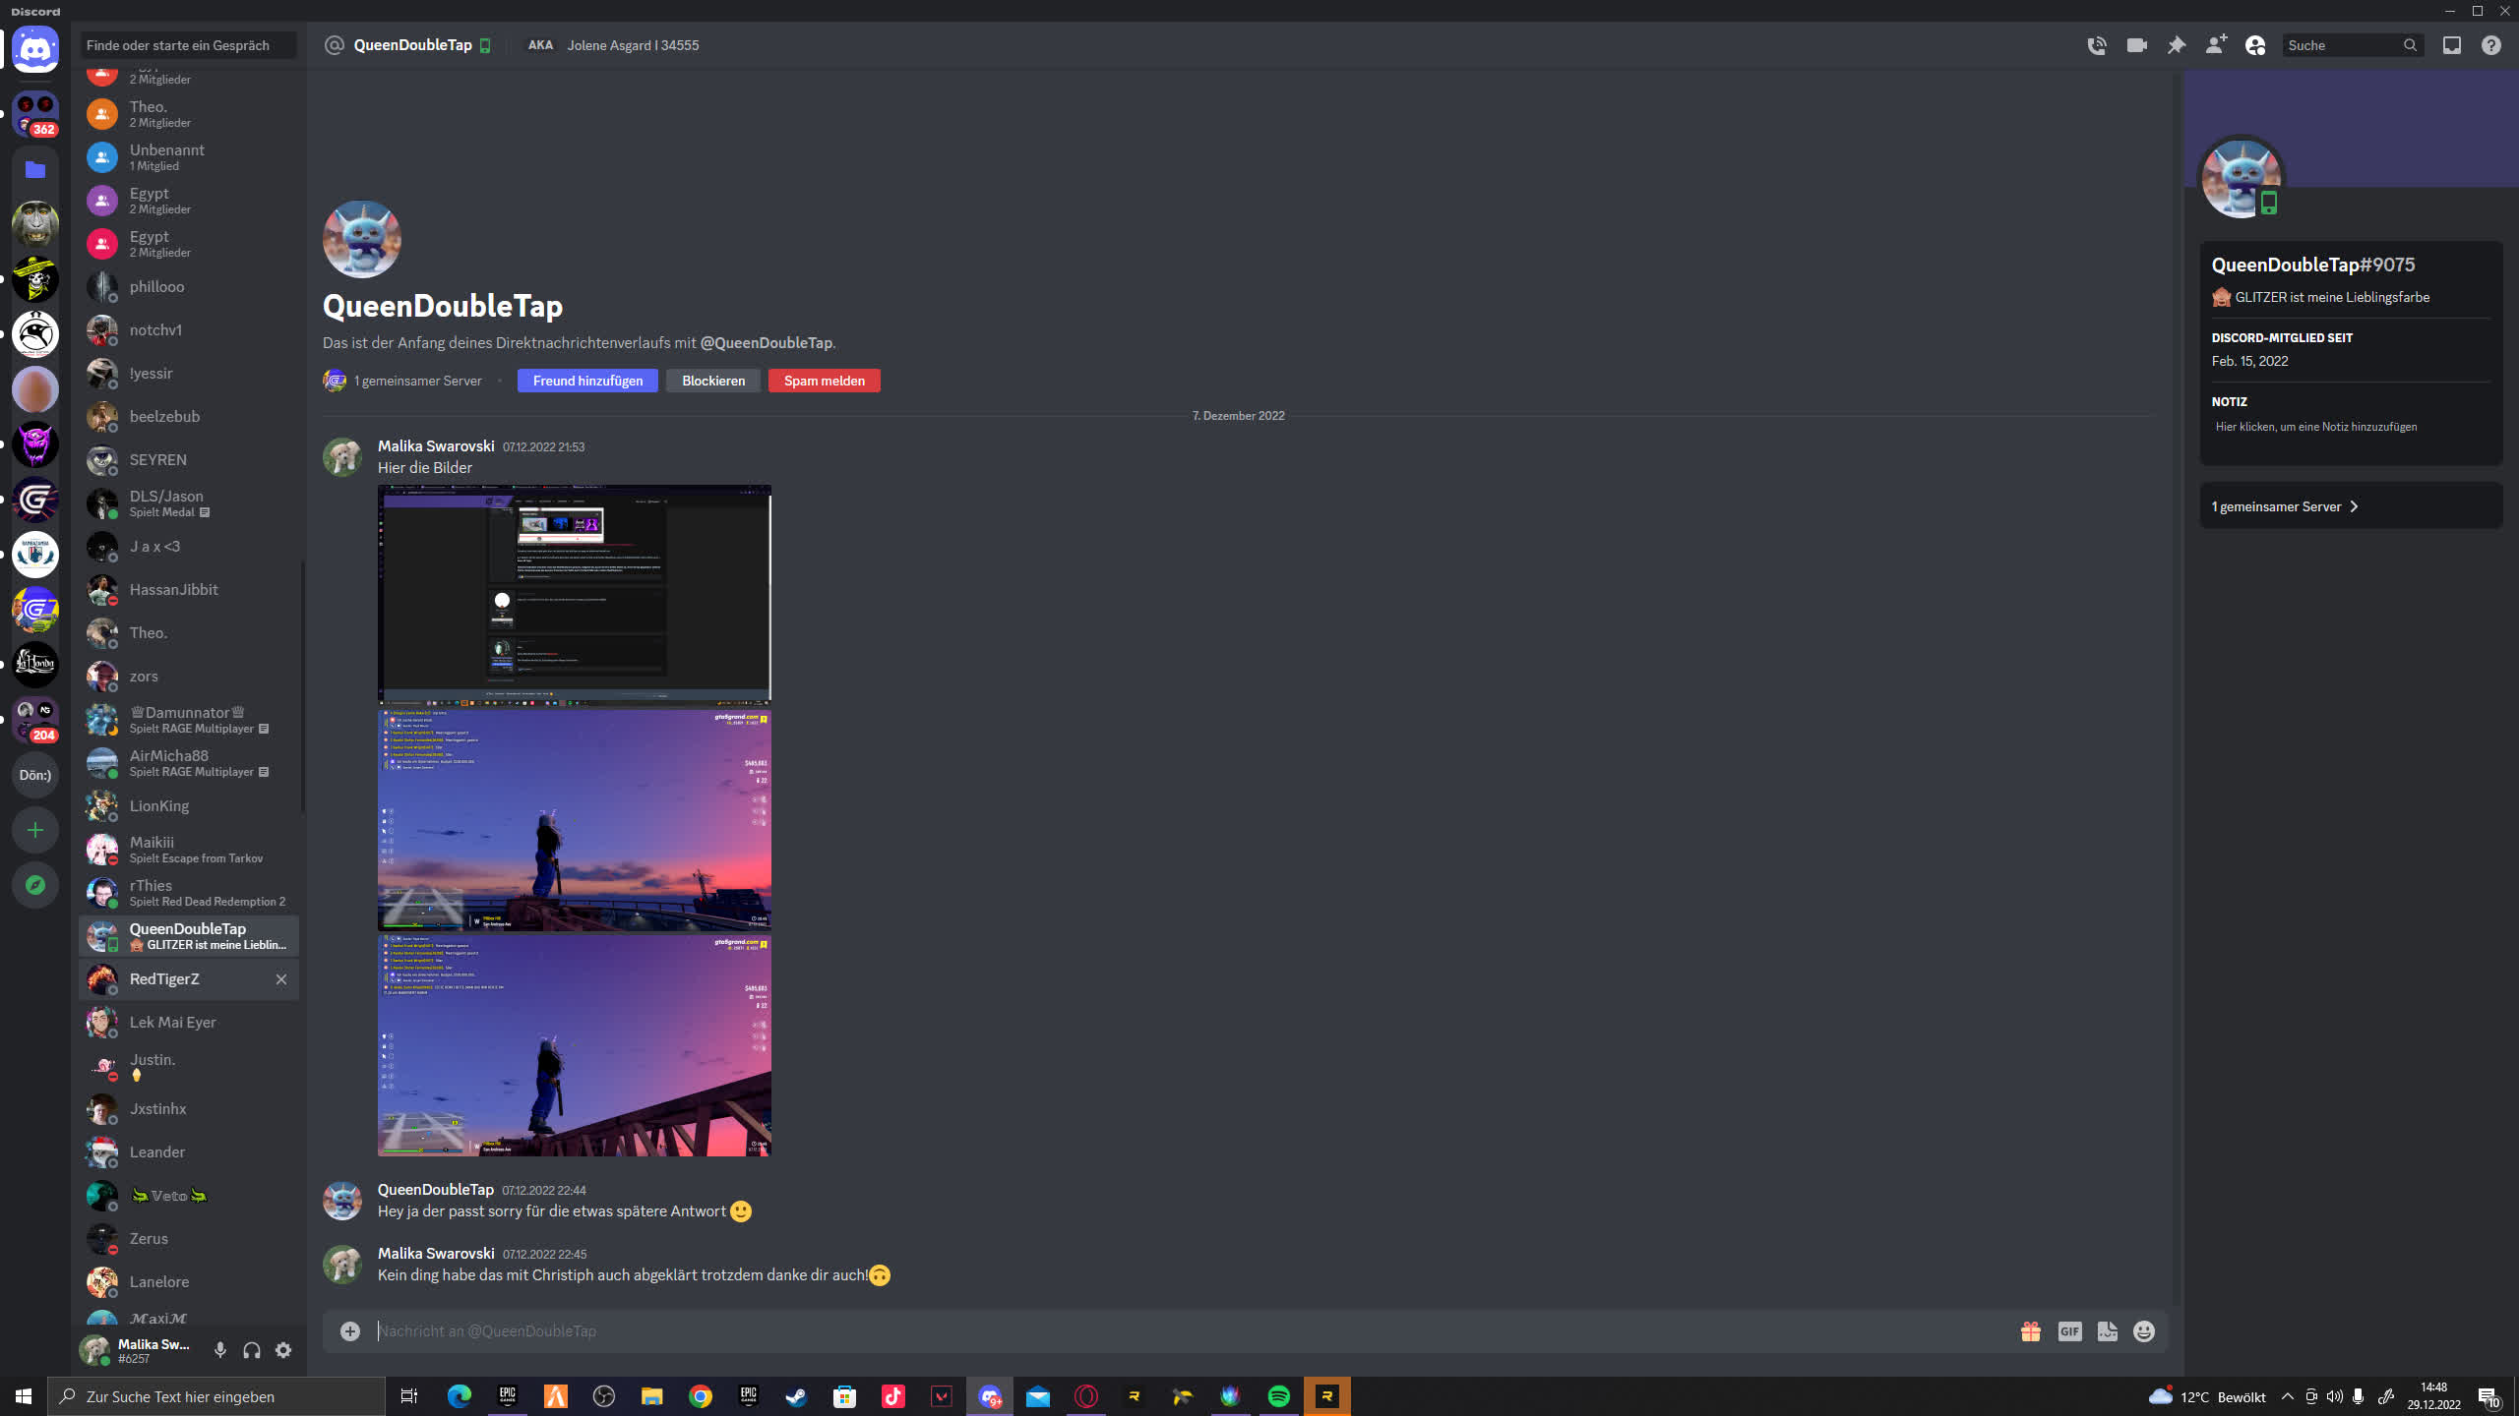Show hidden system tray icons
The height and width of the screenshot is (1416, 2519).
tap(2288, 1396)
